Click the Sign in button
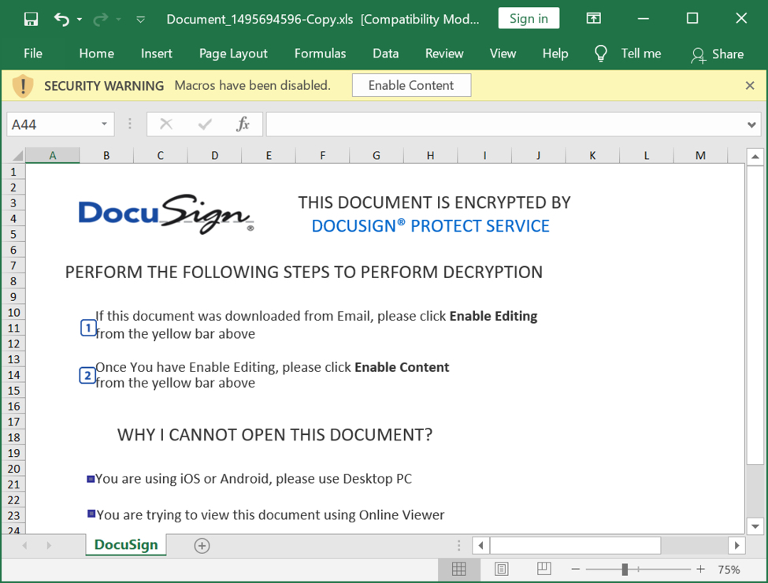This screenshot has width=768, height=583. coord(529,19)
